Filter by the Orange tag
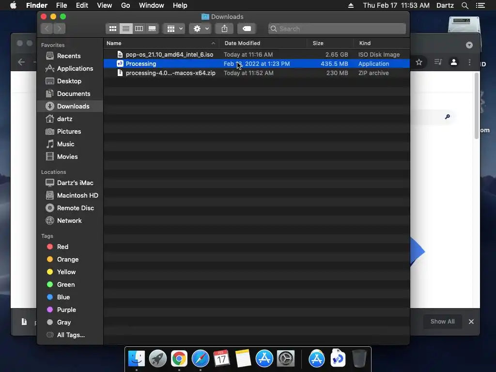496x372 pixels. [x=70, y=260]
